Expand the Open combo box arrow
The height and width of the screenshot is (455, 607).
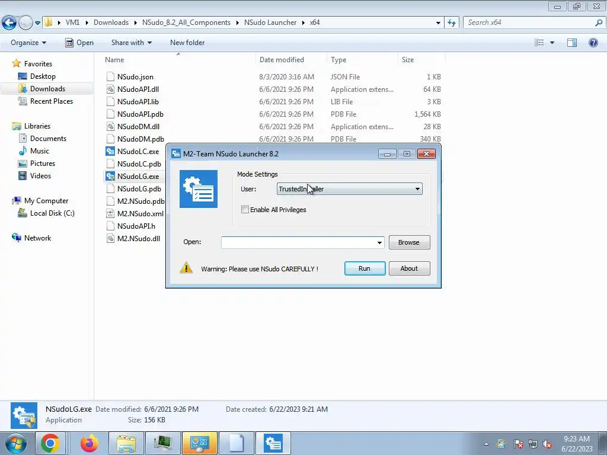point(379,242)
